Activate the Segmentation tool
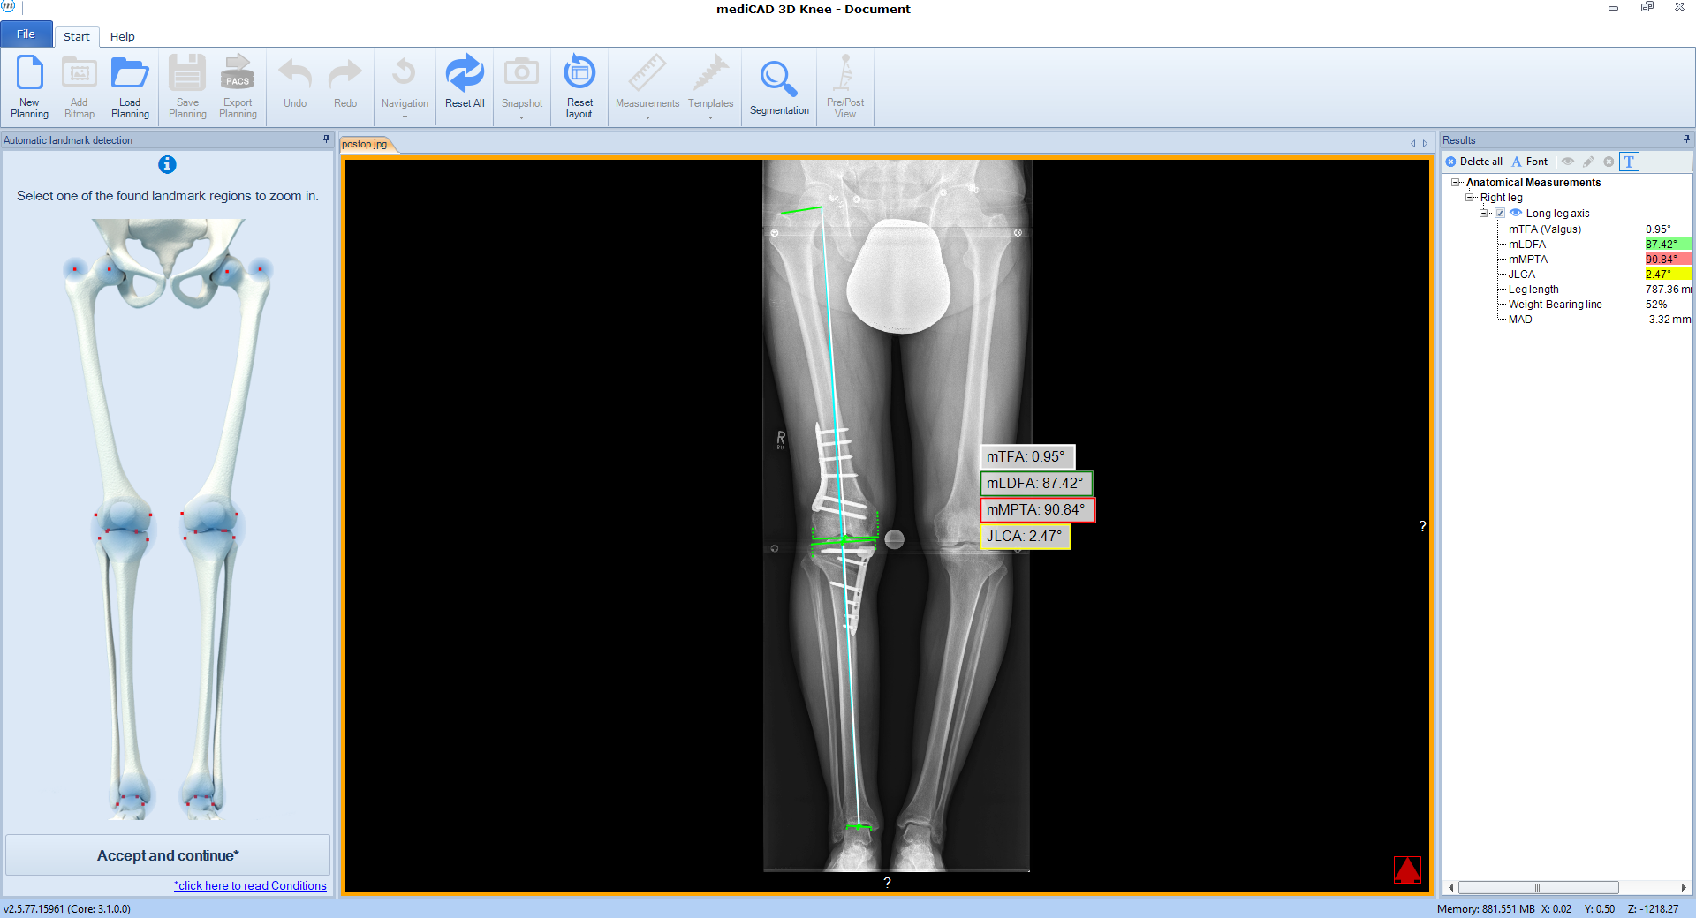 [778, 86]
